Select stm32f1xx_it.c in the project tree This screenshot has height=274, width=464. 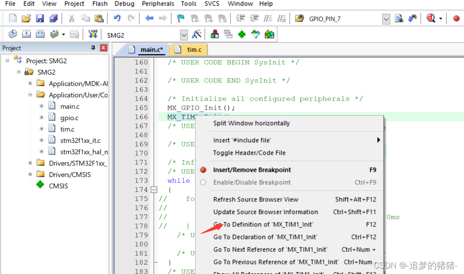coord(80,140)
